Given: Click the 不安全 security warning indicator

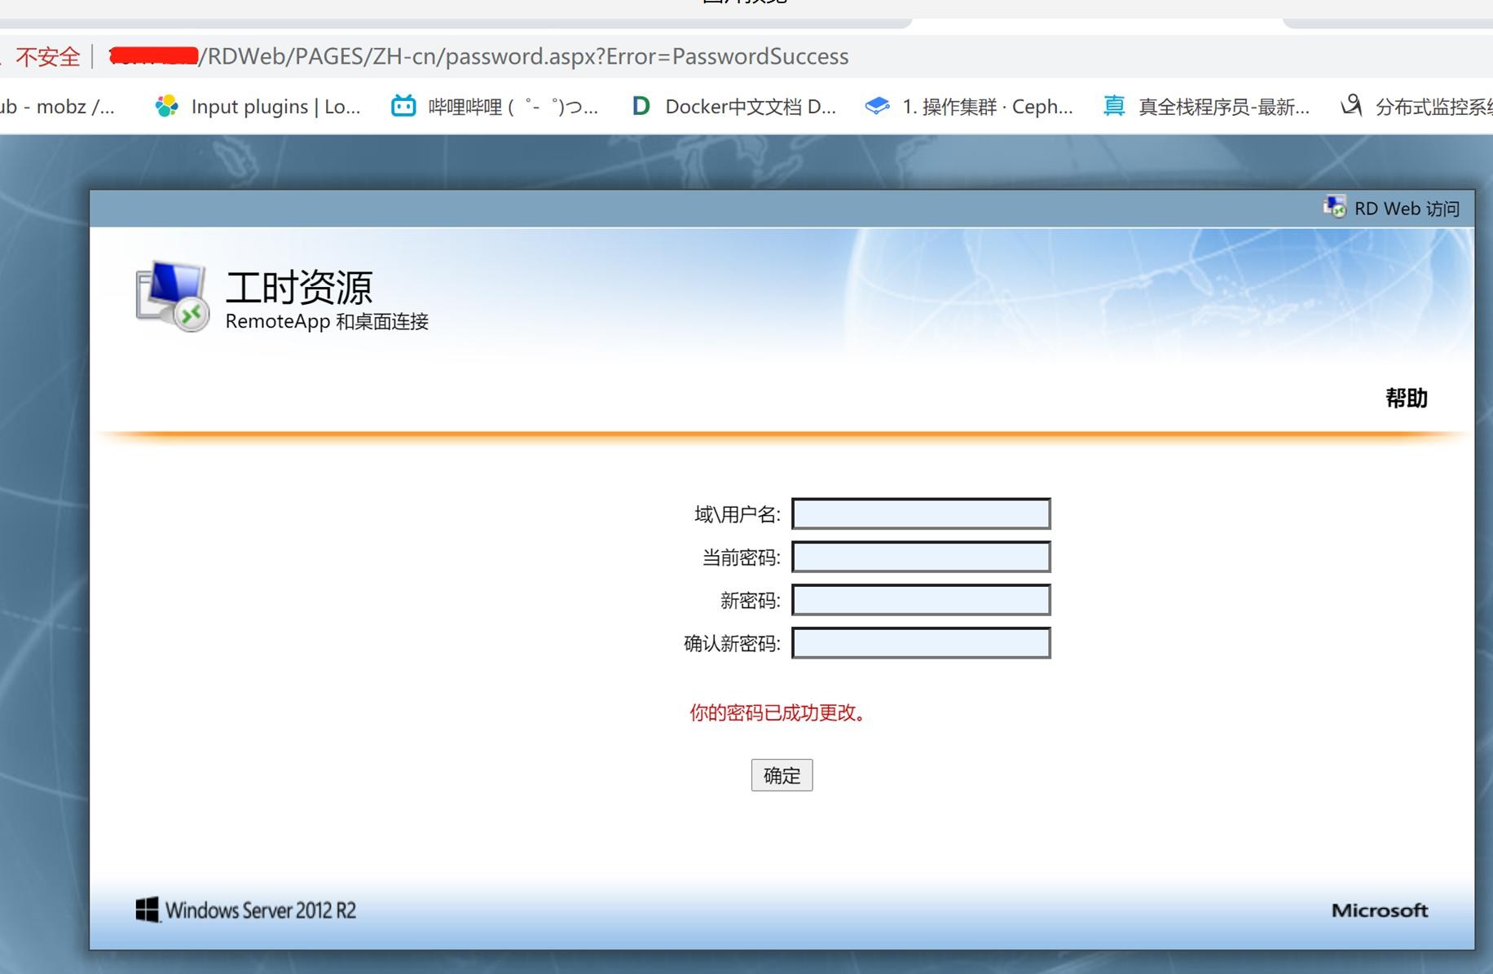Looking at the screenshot, I should 47,57.
